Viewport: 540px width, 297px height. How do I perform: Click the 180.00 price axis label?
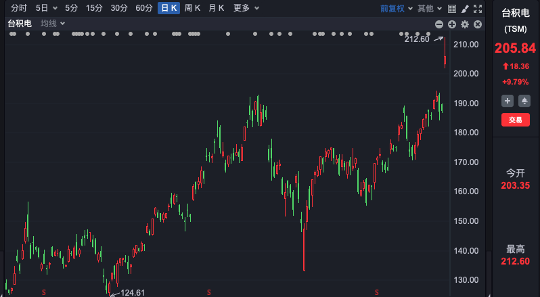[466, 133]
